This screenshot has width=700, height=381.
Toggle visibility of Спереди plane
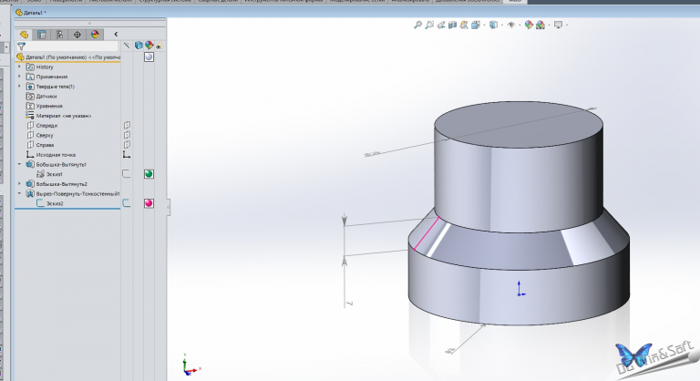coord(127,126)
